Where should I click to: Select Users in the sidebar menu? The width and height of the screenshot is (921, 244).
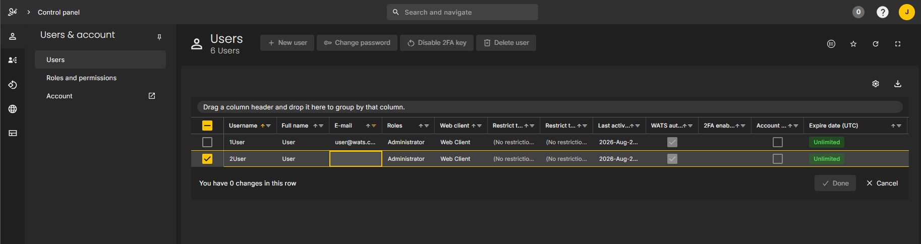pos(100,59)
